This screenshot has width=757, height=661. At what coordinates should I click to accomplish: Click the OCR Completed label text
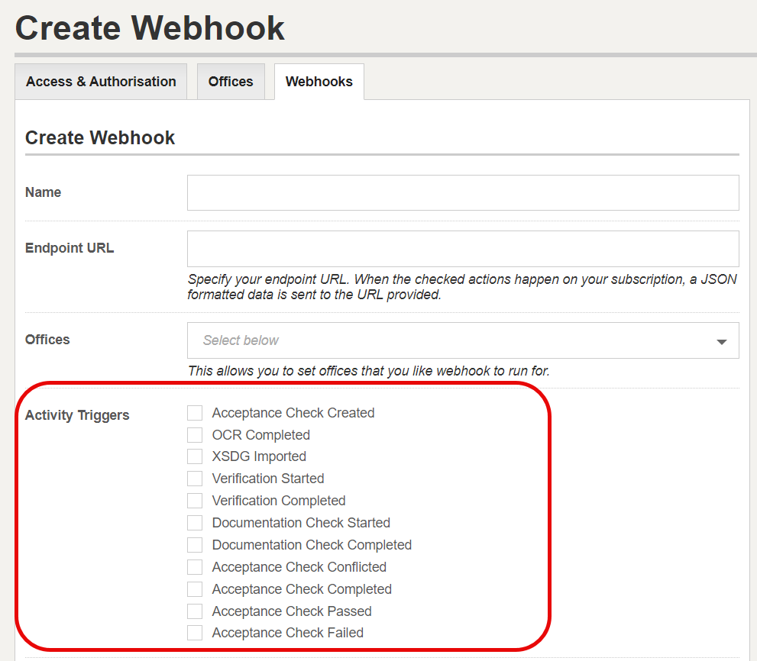click(261, 435)
